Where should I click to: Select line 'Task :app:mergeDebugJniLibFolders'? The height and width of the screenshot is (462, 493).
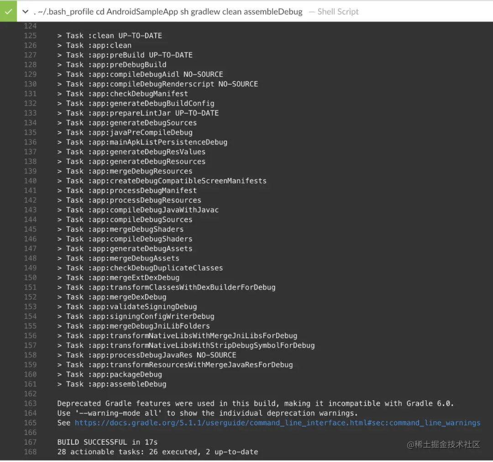pyautogui.click(x=134, y=326)
